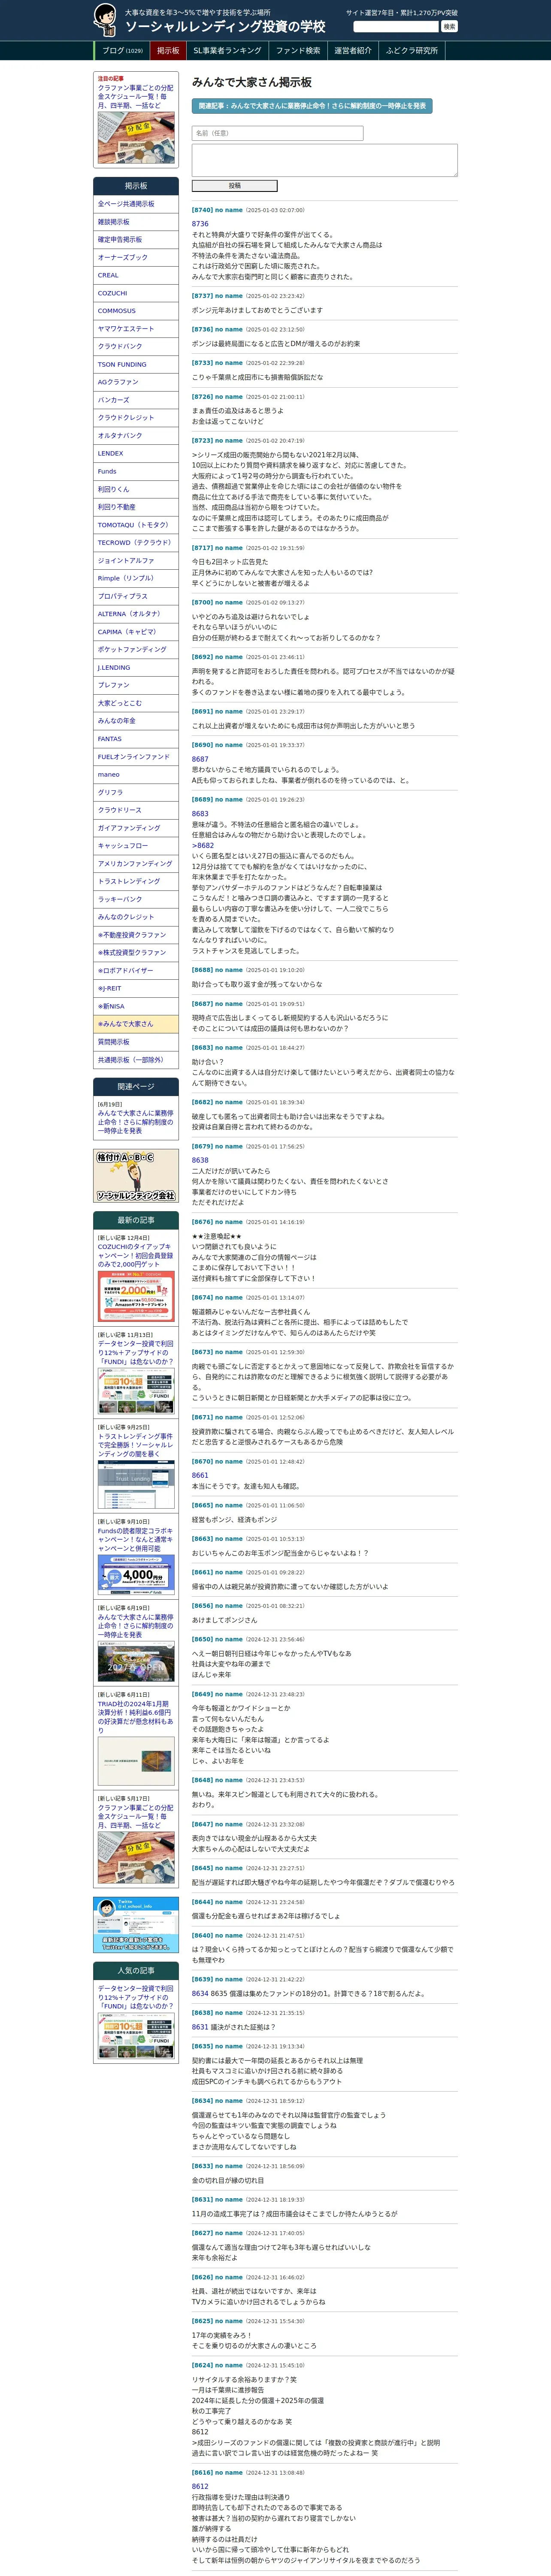Open COZUCHIのタイアップキャンペーン article link
Image resolution: width=551 pixels, height=2576 pixels.
135,1256
